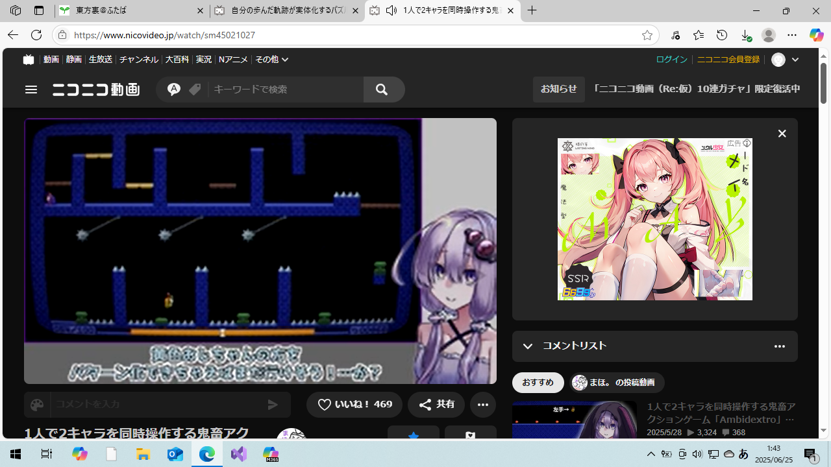Open the Favorites list icon
The image size is (831, 467).
click(x=699, y=35)
